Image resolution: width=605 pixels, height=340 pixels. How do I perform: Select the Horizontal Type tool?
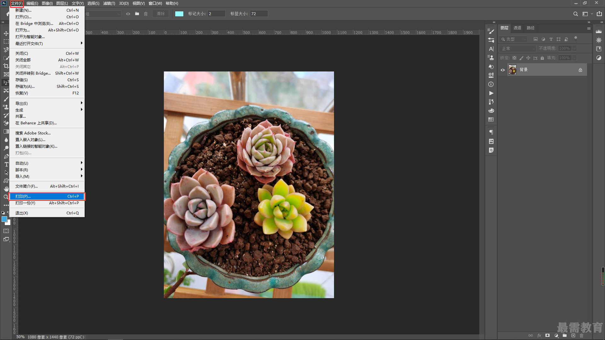point(6,164)
